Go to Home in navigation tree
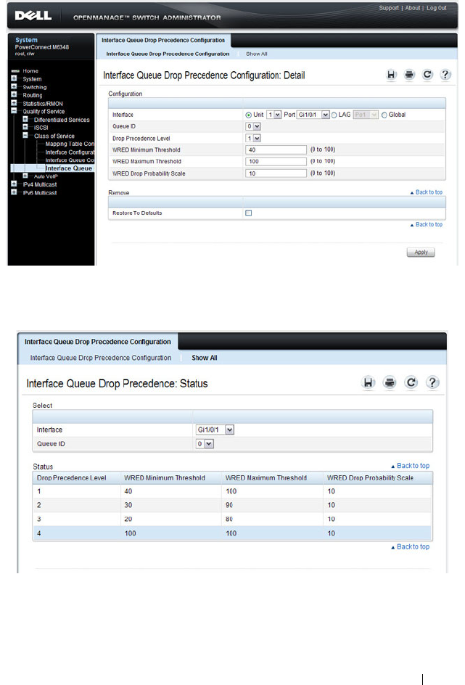The width and height of the screenshot is (465, 685). point(30,71)
